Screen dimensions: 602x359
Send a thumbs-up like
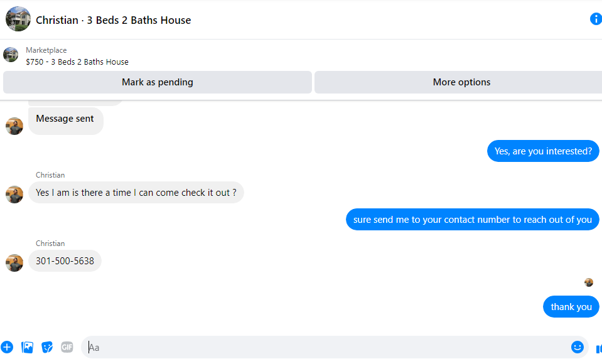[x=598, y=348]
